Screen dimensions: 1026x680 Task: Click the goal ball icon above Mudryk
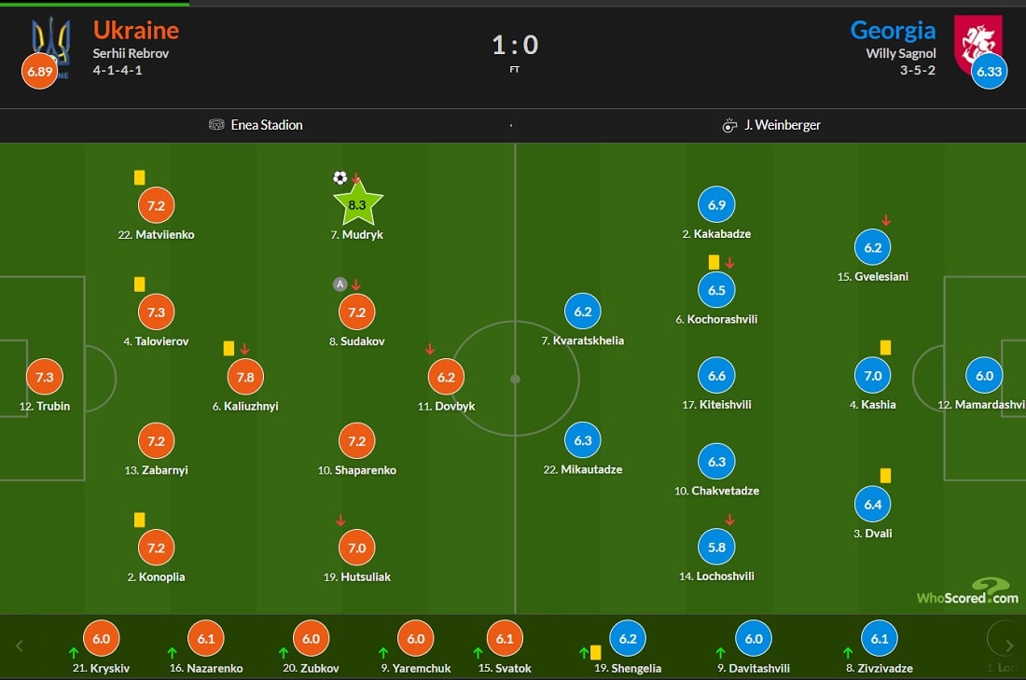(x=340, y=177)
